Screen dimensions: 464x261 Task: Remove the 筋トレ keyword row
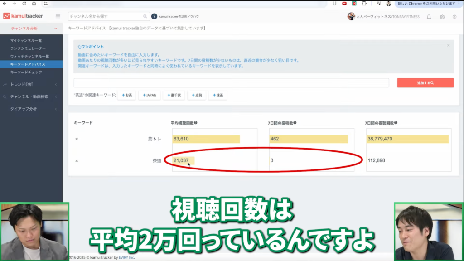[x=77, y=139]
